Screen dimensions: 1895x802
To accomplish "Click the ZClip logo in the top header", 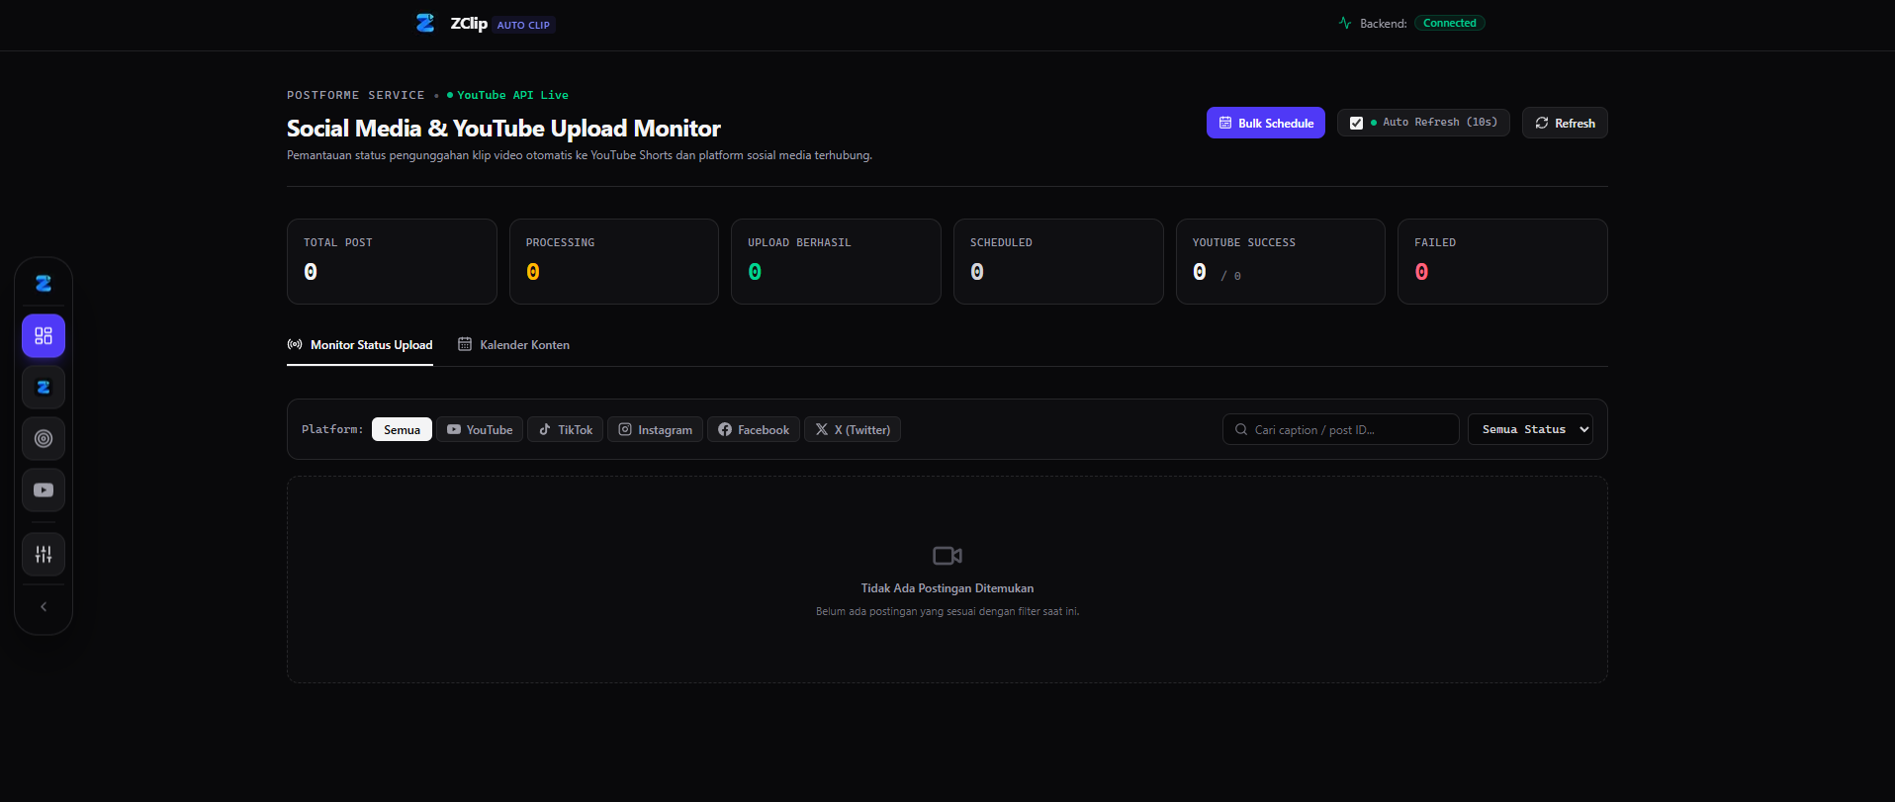I will point(425,23).
